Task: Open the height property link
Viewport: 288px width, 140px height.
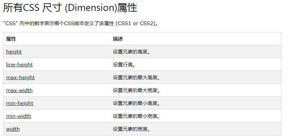Action: (x=14, y=52)
